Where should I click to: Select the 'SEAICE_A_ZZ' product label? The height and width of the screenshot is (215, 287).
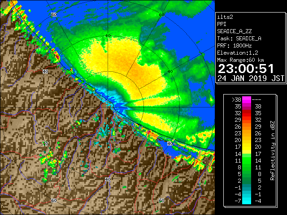[x=235, y=31]
